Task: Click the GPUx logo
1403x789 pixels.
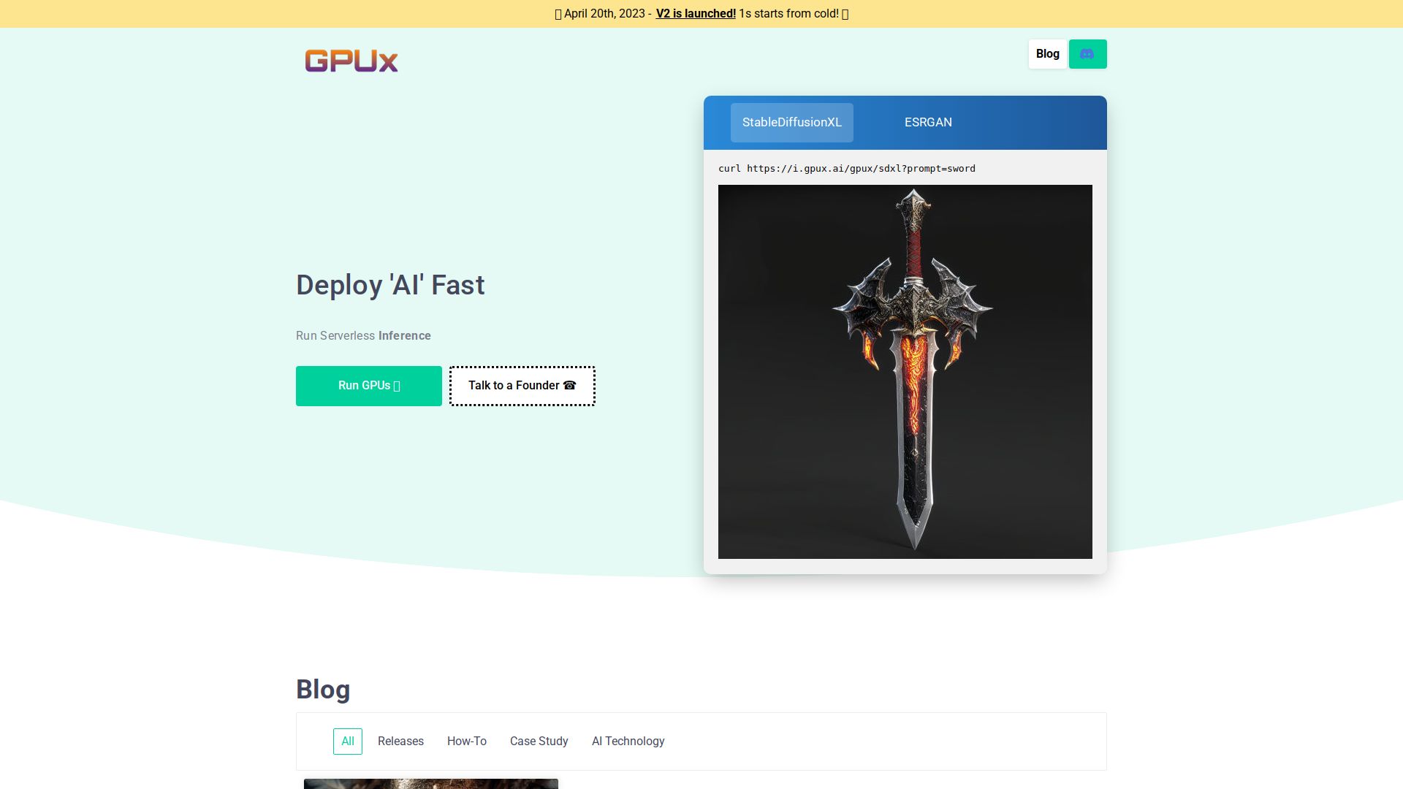Action: point(351,61)
